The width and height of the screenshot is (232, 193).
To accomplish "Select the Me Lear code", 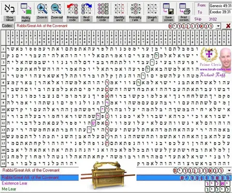I will pos(9,189).
